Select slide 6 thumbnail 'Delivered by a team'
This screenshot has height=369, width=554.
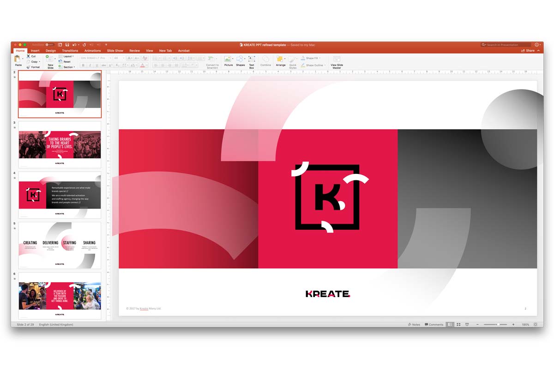click(60, 296)
